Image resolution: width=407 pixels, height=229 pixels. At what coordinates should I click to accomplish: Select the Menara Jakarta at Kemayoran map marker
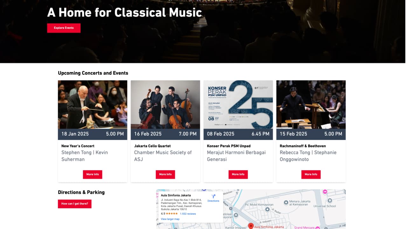[x=286, y=202]
